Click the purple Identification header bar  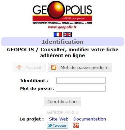pos(63,42)
